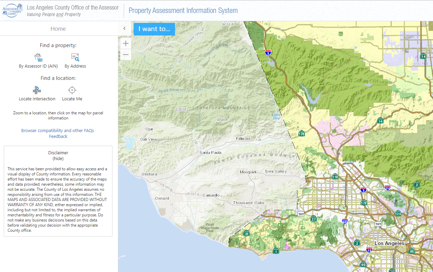
Task: Open the By Address search tool
Action: [75, 57]
